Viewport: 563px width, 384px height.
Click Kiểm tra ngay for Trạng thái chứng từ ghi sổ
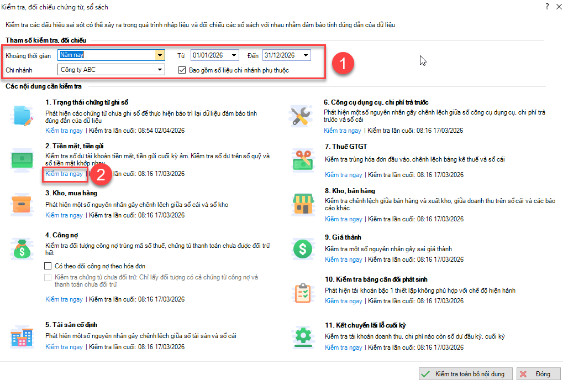[64, 131]
